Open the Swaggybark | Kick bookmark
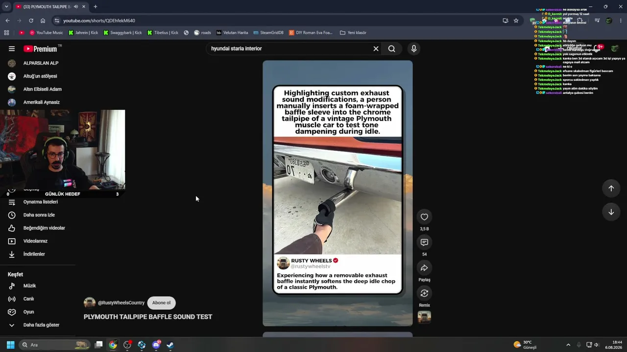The width and height of the screenshot is (627, 352). [x=122, y=33]
